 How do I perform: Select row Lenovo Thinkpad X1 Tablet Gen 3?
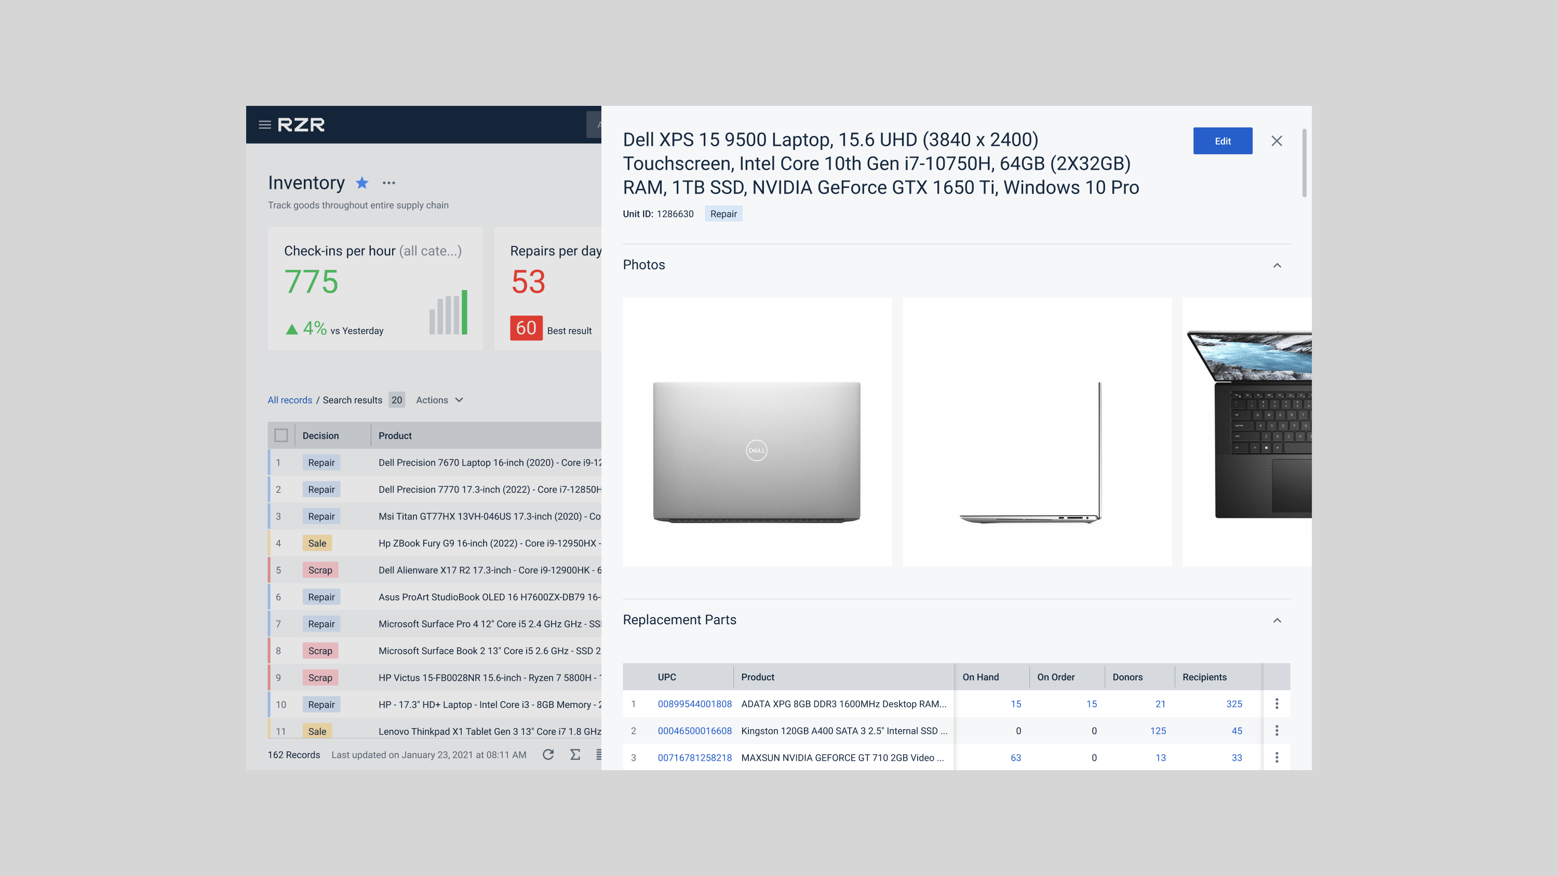(x=435, y=729)
